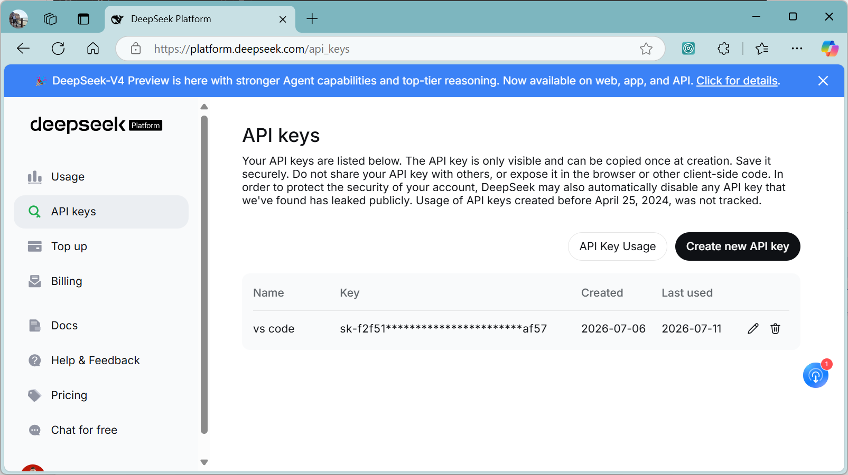
Task: Open Billing in the sidebar
Action: (x=101, y=281)
